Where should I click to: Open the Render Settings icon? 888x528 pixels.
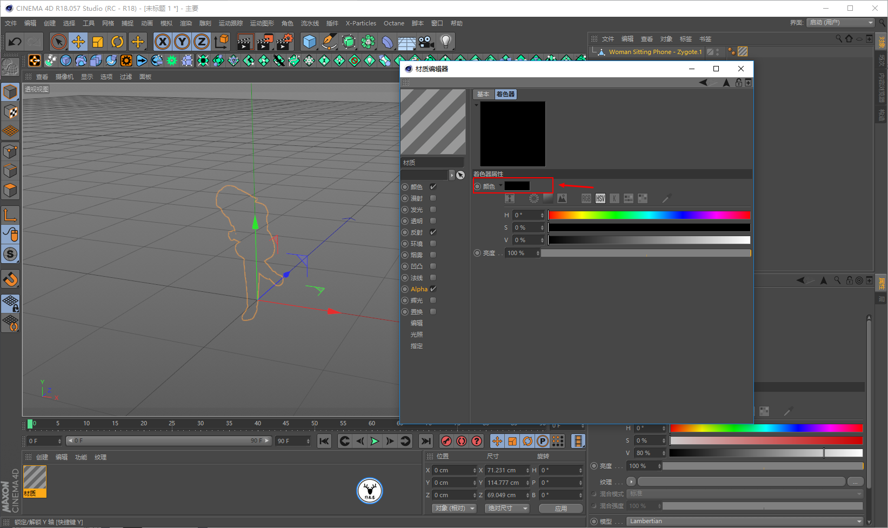click(x=285, y=42)
